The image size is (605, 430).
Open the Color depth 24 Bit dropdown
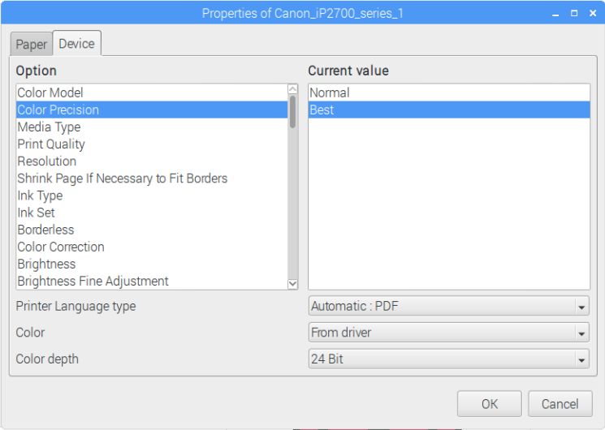[449, 359]
